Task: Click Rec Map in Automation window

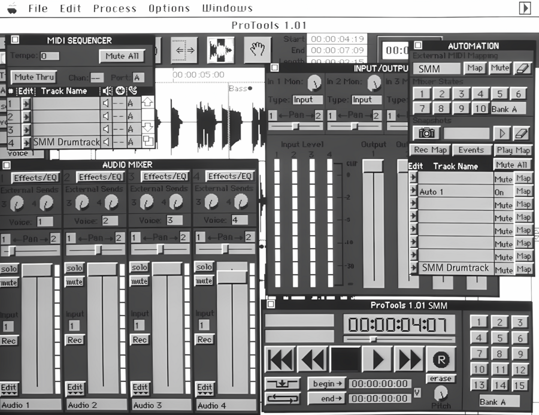Action: tap(430, 150)
